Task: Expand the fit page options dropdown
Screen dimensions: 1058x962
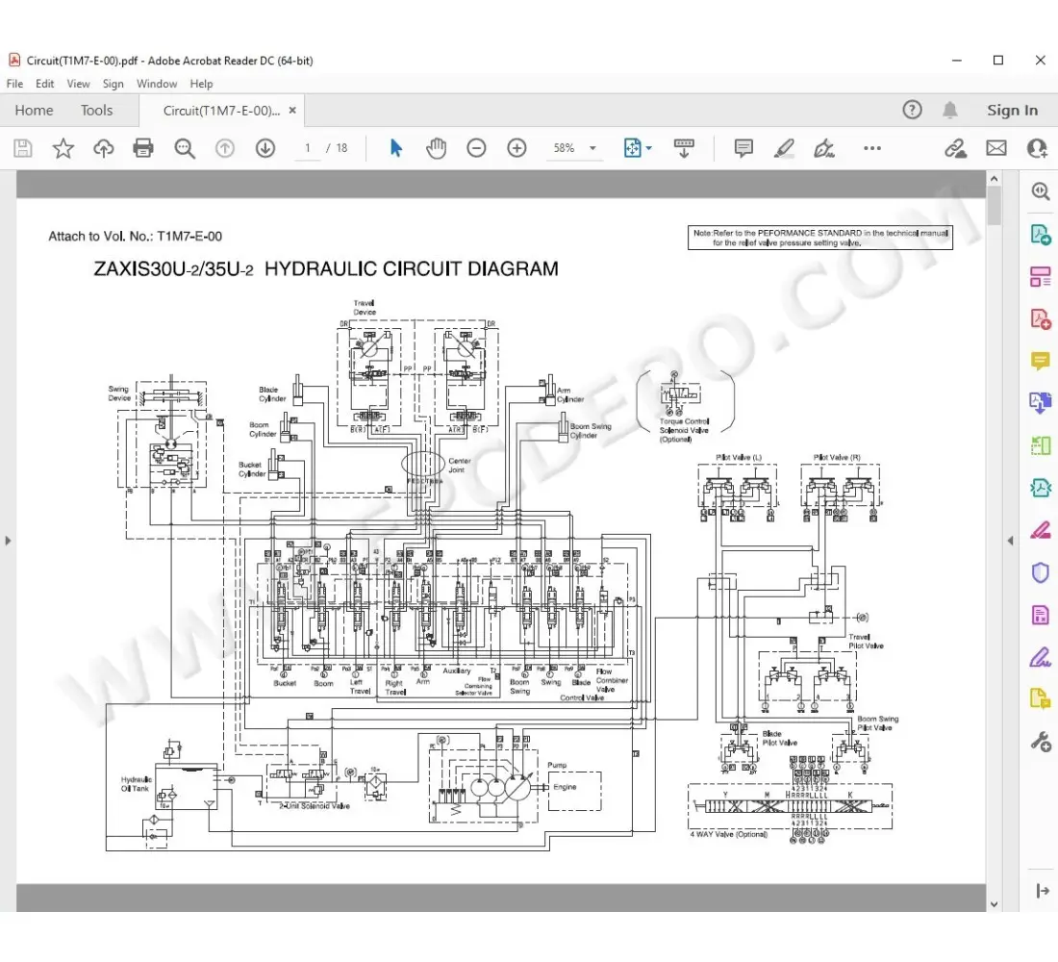Action: [x=639, y=148]
